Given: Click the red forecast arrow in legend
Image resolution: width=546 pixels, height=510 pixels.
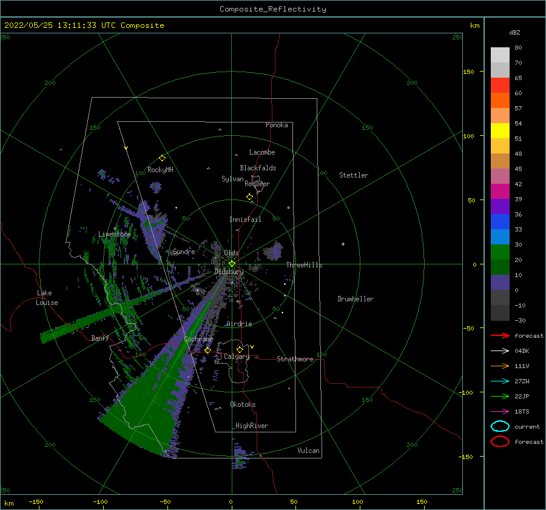Looking at the screenshot, I should click(x=500, y=335).
